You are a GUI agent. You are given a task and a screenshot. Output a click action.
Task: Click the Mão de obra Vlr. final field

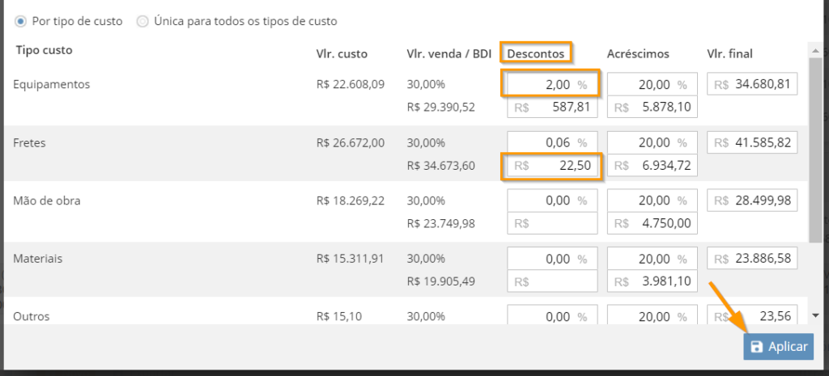(x=752, y=201)
